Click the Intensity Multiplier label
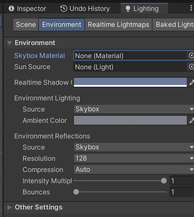194x217 pixels. coord(47,181)
